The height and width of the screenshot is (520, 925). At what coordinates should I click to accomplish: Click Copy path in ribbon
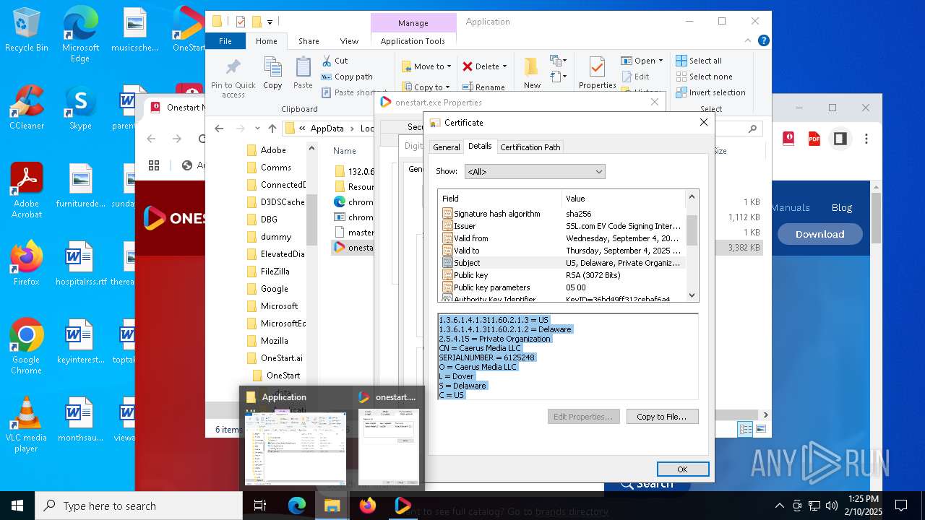point(347,77)
